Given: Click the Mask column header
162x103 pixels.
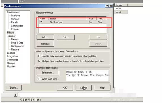Looking at the screenshot, I should click(43, 19).
